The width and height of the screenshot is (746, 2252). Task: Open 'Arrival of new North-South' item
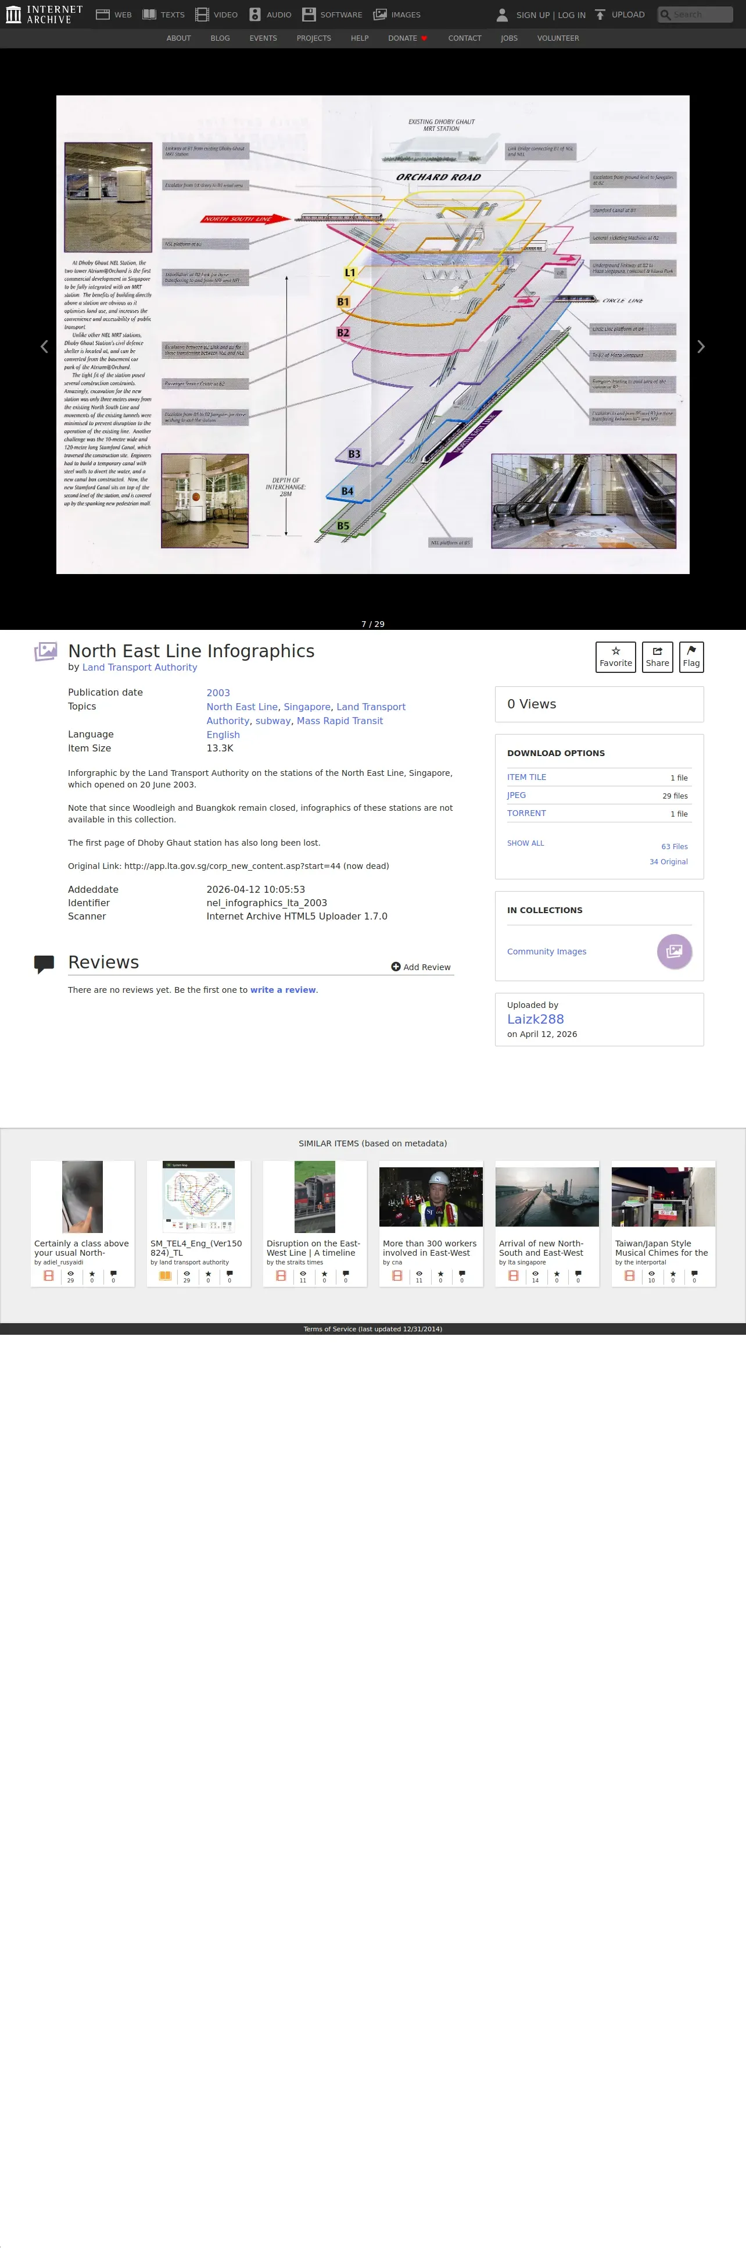click(x=547, y=1224)
